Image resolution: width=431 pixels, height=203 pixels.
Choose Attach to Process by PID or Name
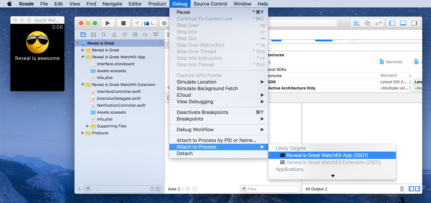[x=219, y=140]
